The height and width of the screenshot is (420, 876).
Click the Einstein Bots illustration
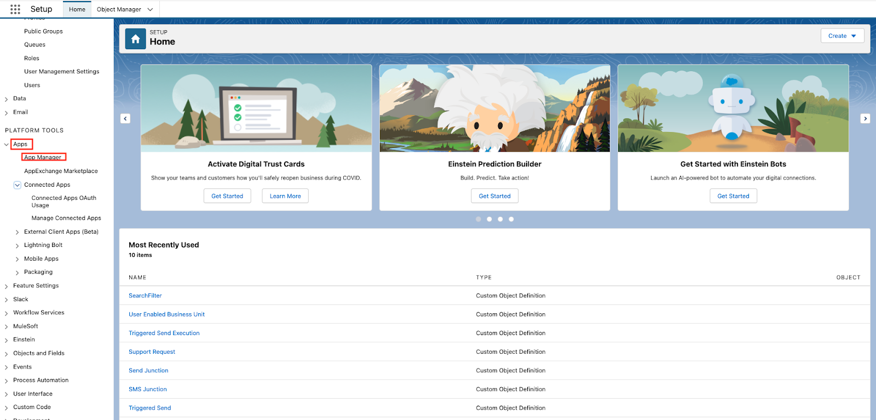point(733,108)
